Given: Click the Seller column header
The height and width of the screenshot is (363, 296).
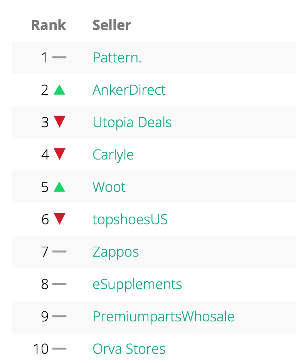Looking at the screenshot, I should pyautogui.click(x=112, y=25).
